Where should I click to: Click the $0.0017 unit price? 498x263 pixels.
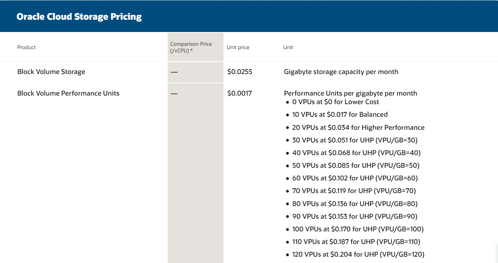click(x=240, y=93)
